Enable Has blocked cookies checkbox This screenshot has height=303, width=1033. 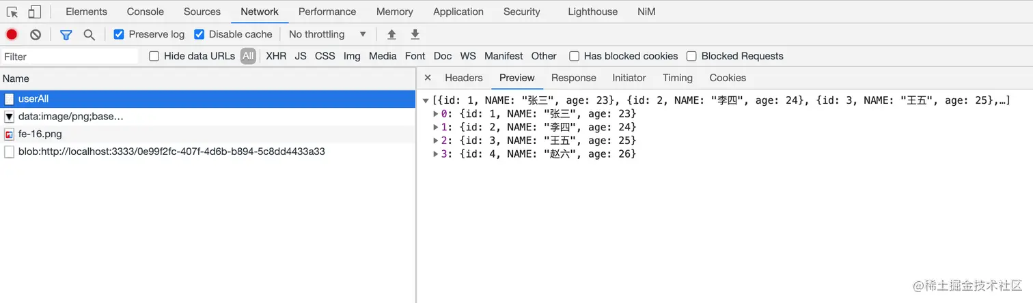(x=574, y=56)
